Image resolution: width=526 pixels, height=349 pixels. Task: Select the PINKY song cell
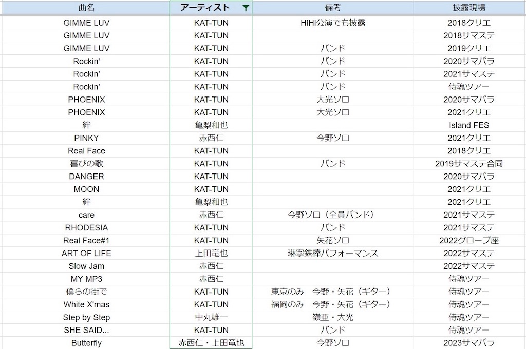[86, 138]
